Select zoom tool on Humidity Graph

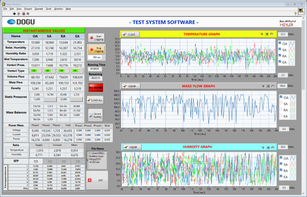(x=268, y=147)
